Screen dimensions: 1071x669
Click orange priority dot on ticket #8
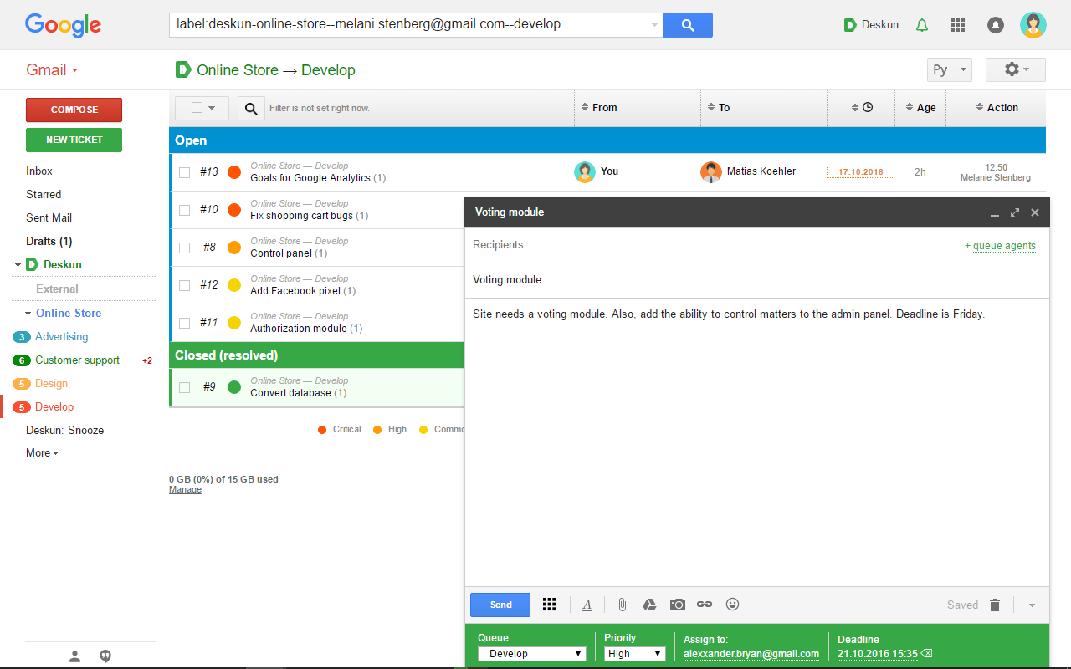tap(234, 248)
